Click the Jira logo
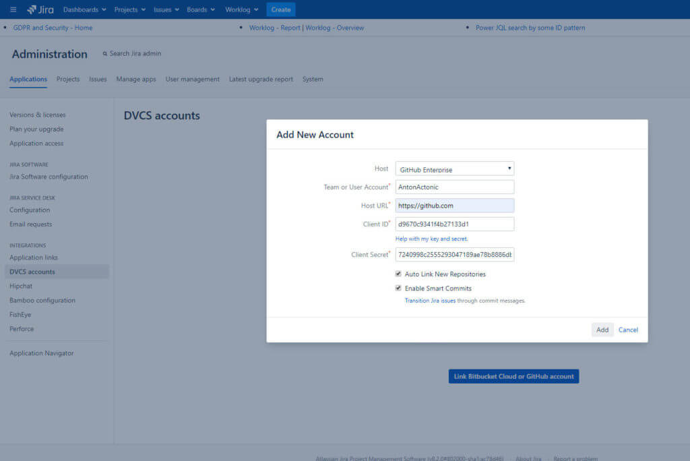 pyautogui.click(x=40, y=9)
